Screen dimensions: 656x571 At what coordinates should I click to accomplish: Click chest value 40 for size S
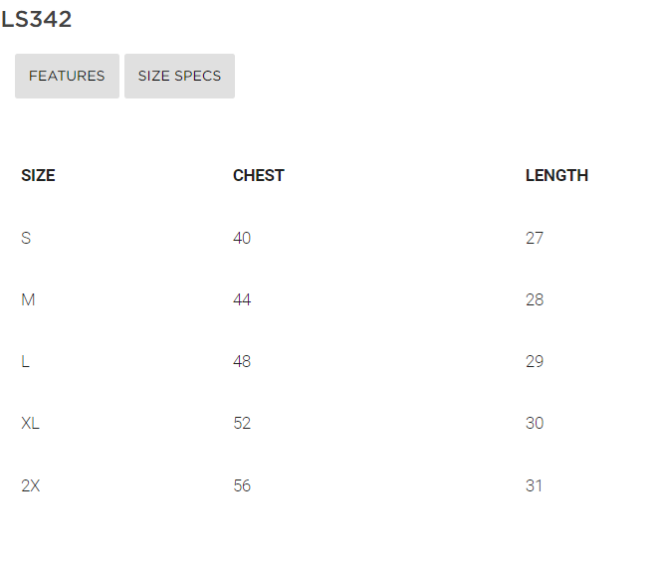[242, 238]
